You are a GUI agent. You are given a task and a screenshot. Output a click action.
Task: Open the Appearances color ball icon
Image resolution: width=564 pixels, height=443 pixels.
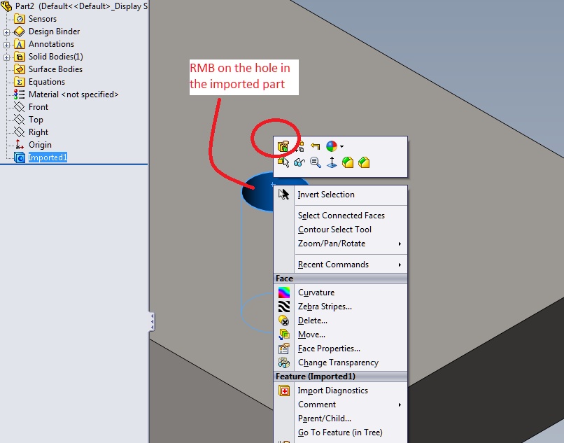pos(331,146)
